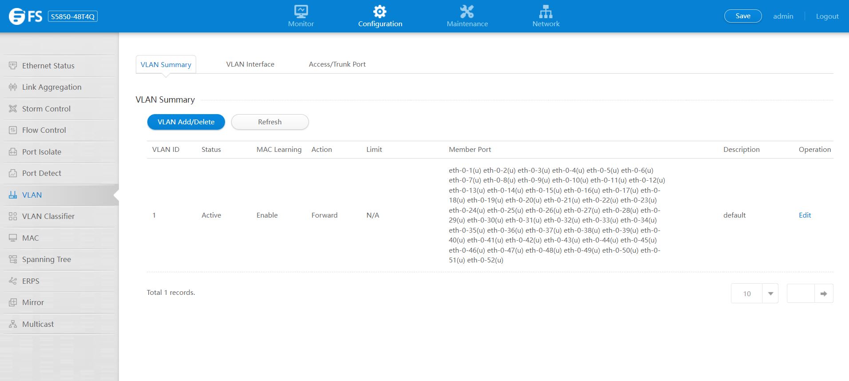The image size is (849, 381).
Task: Click the Configuration gear icon
Action: (x=379, y=12)
